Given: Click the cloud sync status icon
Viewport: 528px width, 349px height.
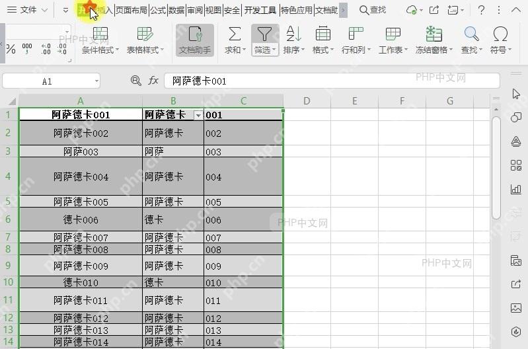Looking at the screenshot, I should pos(412,10).
